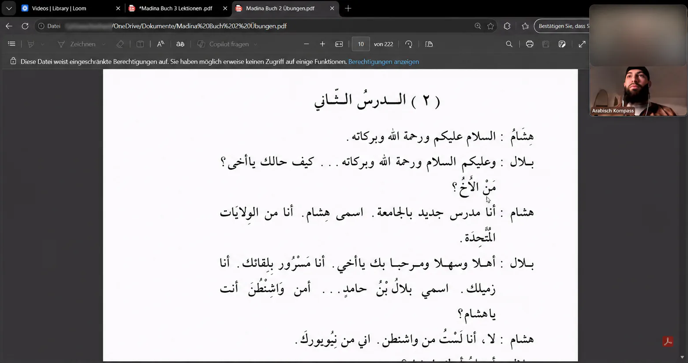Reload the page
The width and height of the screenshot is (688, 363).
pyautogui.click(x=25, y=26)
